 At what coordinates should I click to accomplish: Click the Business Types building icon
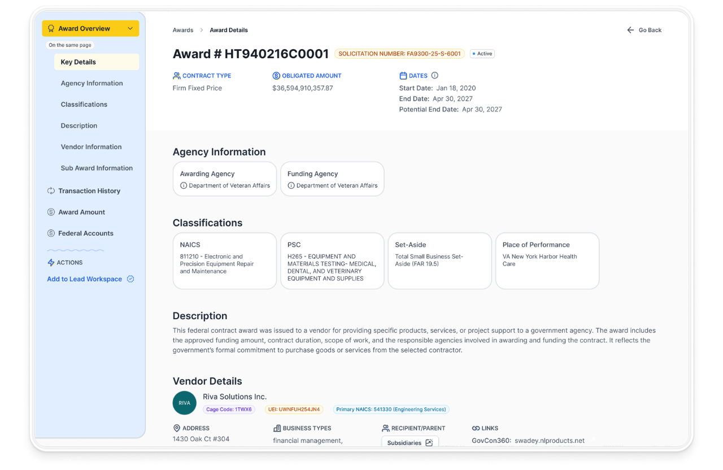(277, 428)
